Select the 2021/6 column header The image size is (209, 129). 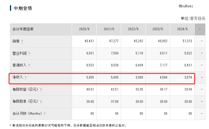click(x=109, y=29)
